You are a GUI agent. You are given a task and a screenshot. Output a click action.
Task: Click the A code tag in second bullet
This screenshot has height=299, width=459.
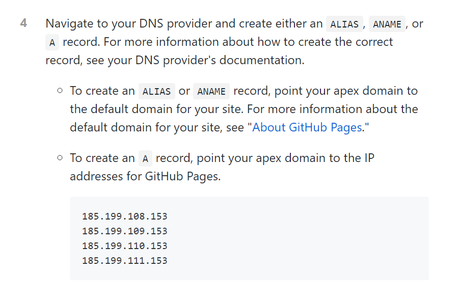(145, 159)
